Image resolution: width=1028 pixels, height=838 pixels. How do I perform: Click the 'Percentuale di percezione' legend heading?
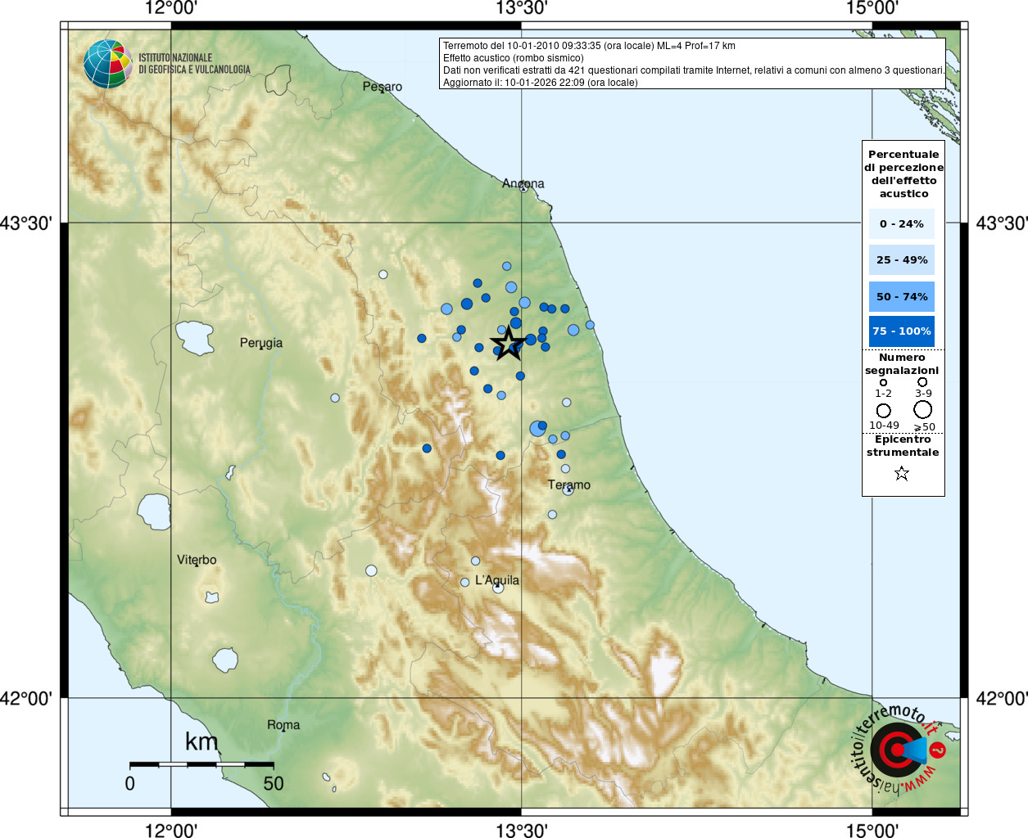903,173
